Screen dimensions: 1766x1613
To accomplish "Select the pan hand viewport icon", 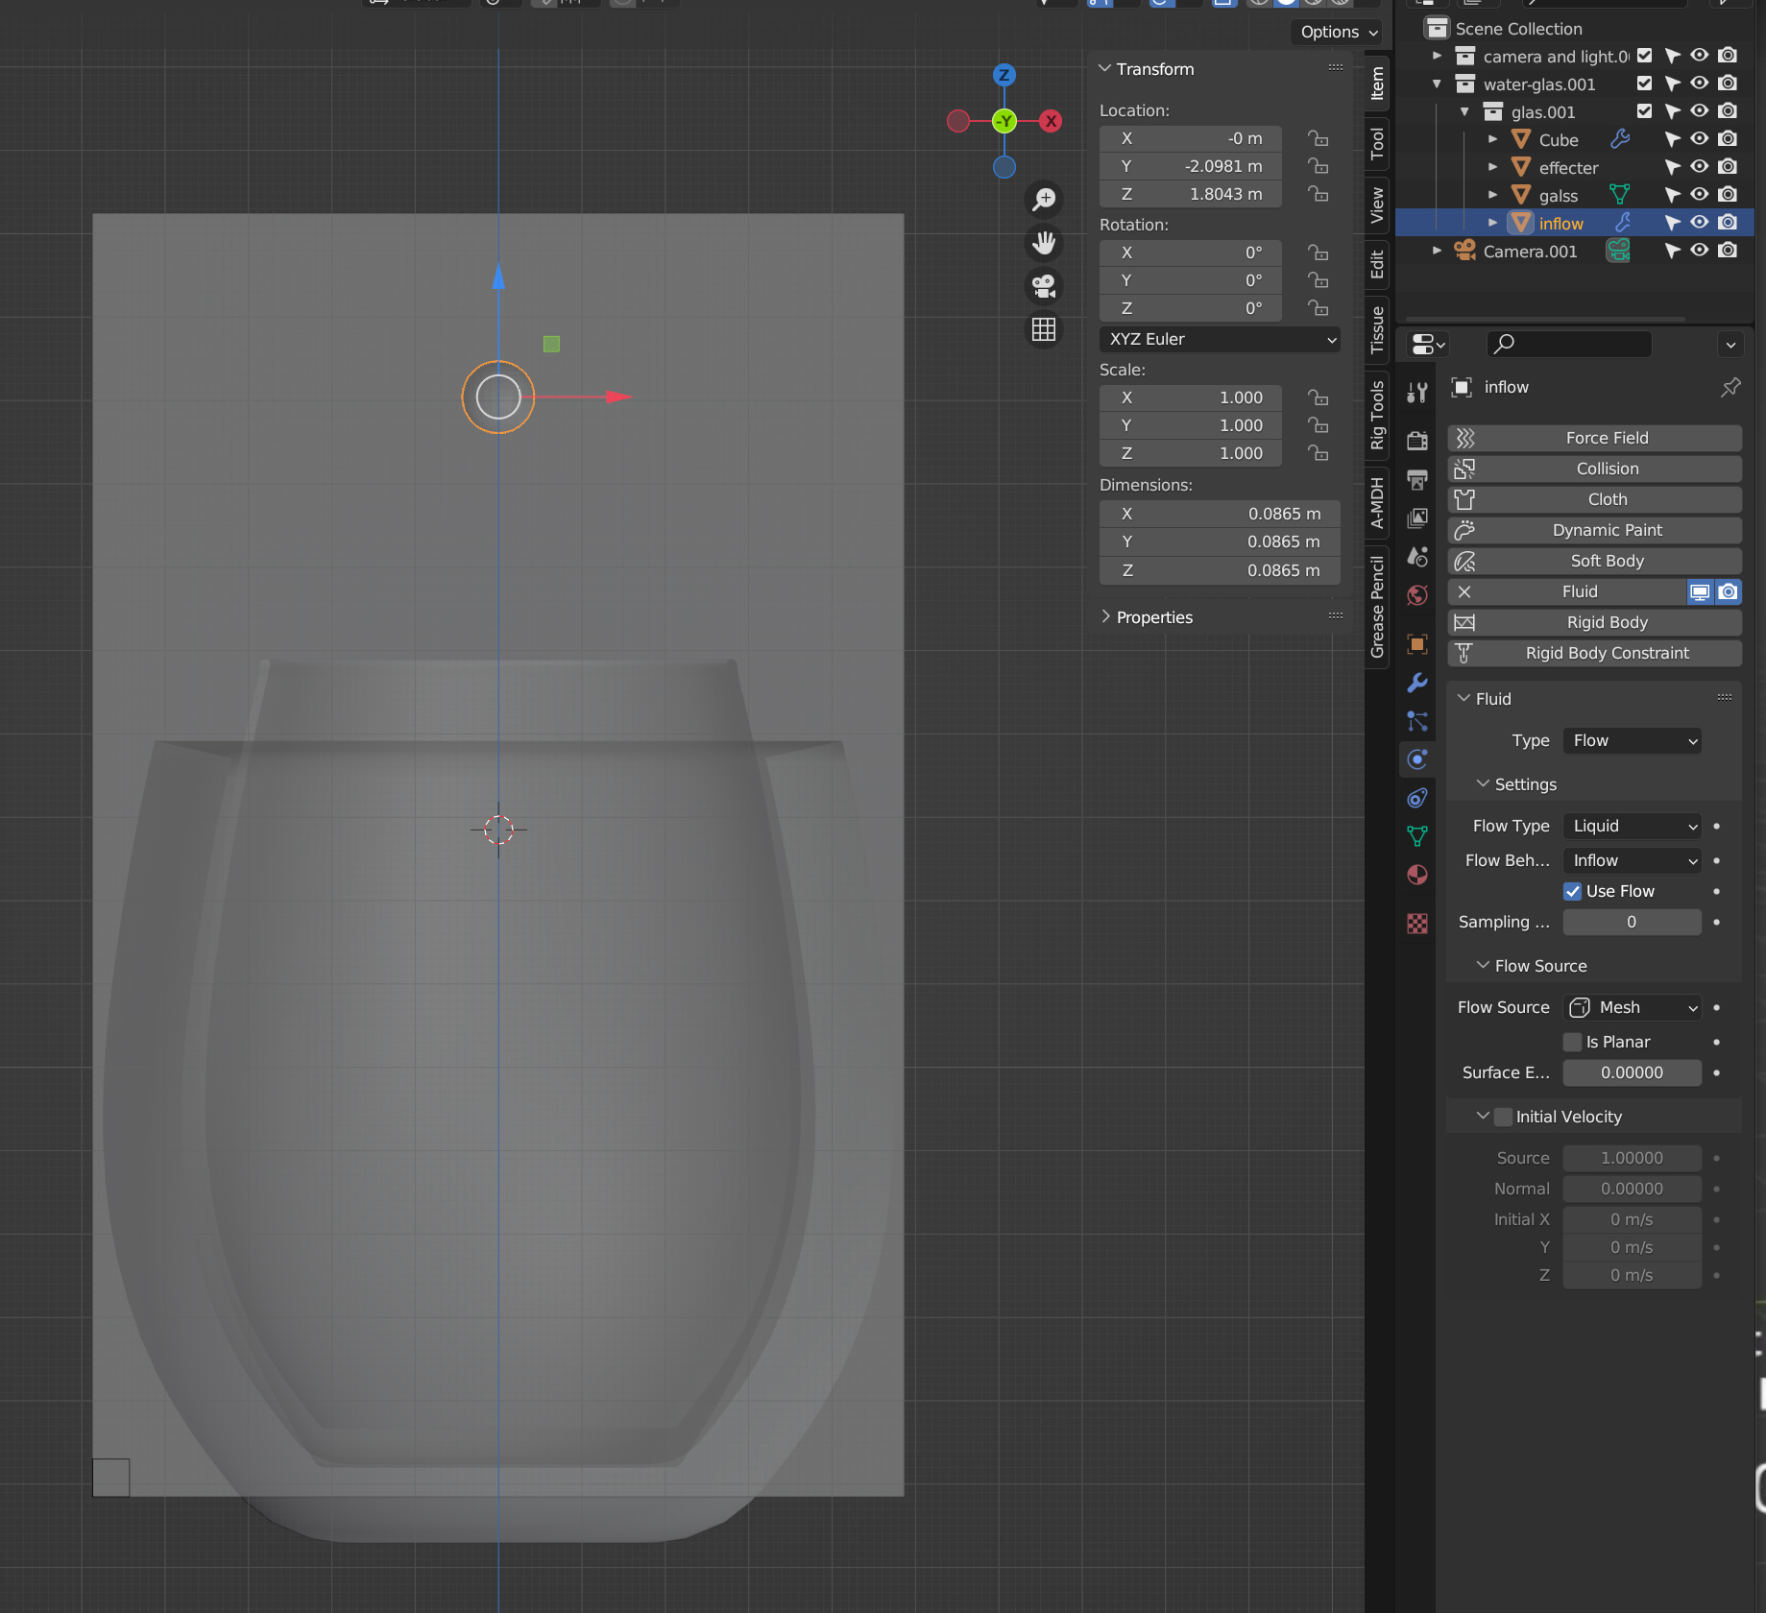I will 1044,243.
